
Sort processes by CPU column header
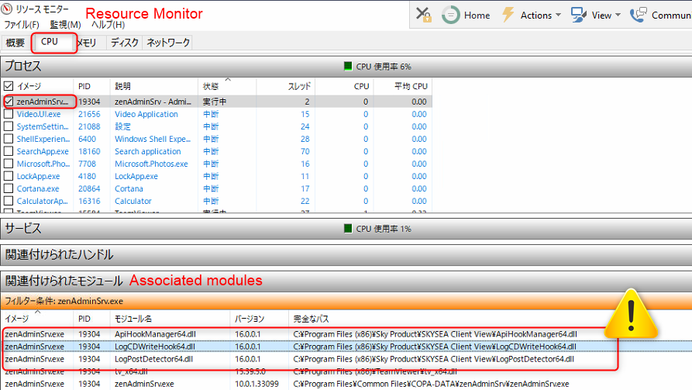pos(344,86)
